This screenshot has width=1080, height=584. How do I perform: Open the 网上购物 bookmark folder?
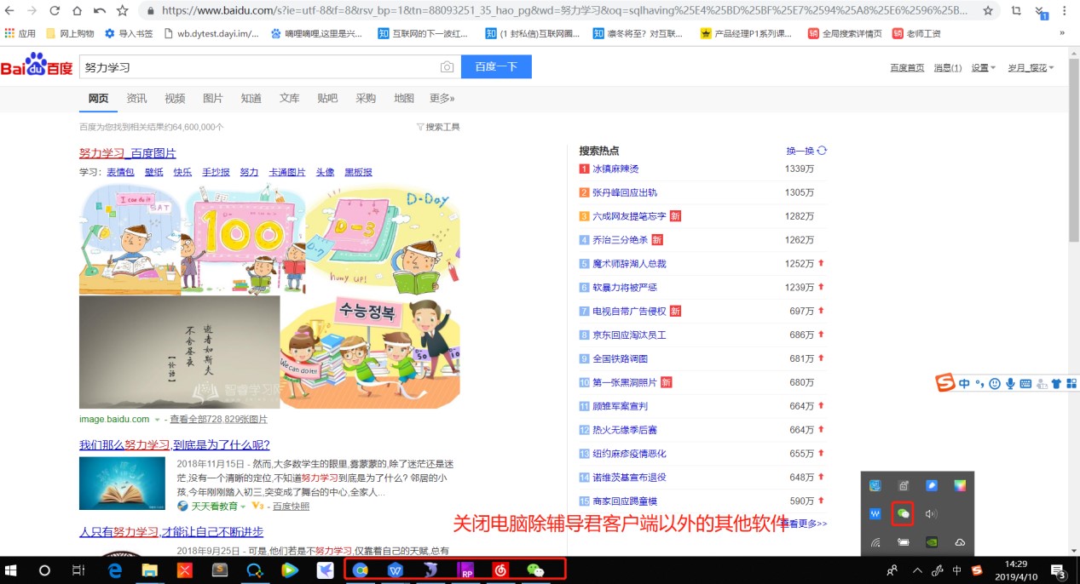click(x=70, y=33)
